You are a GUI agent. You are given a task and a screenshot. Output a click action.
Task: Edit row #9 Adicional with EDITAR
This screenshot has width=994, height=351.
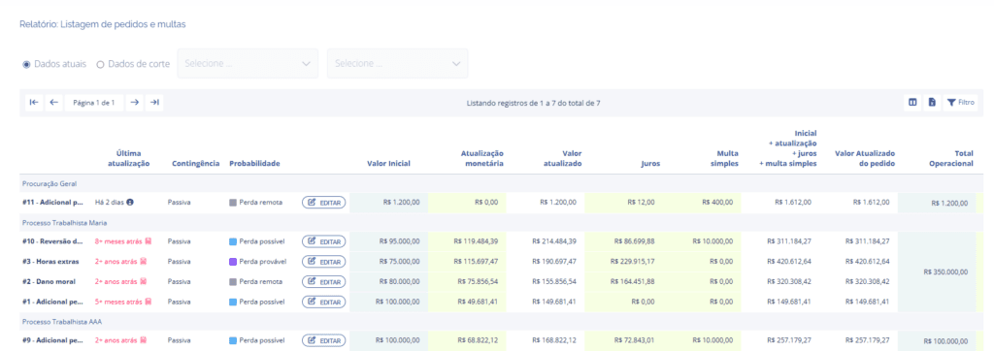pyautogui.click(x=324, y=341)
